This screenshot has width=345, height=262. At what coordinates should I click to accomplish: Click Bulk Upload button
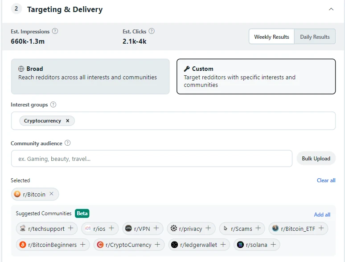316,158
